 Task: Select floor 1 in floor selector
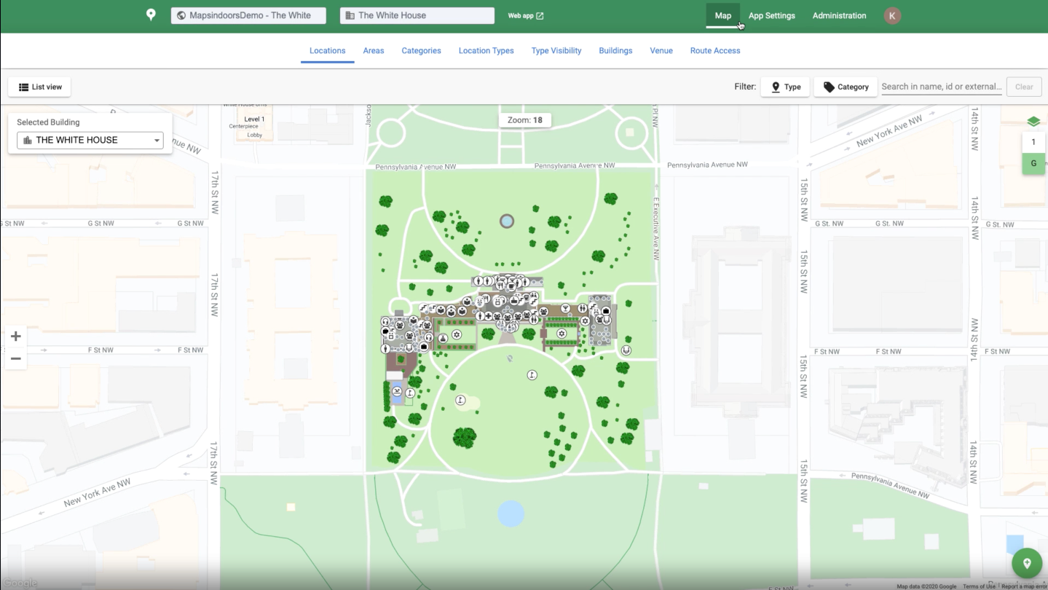pyautogui.click(x=1033, y=142)
